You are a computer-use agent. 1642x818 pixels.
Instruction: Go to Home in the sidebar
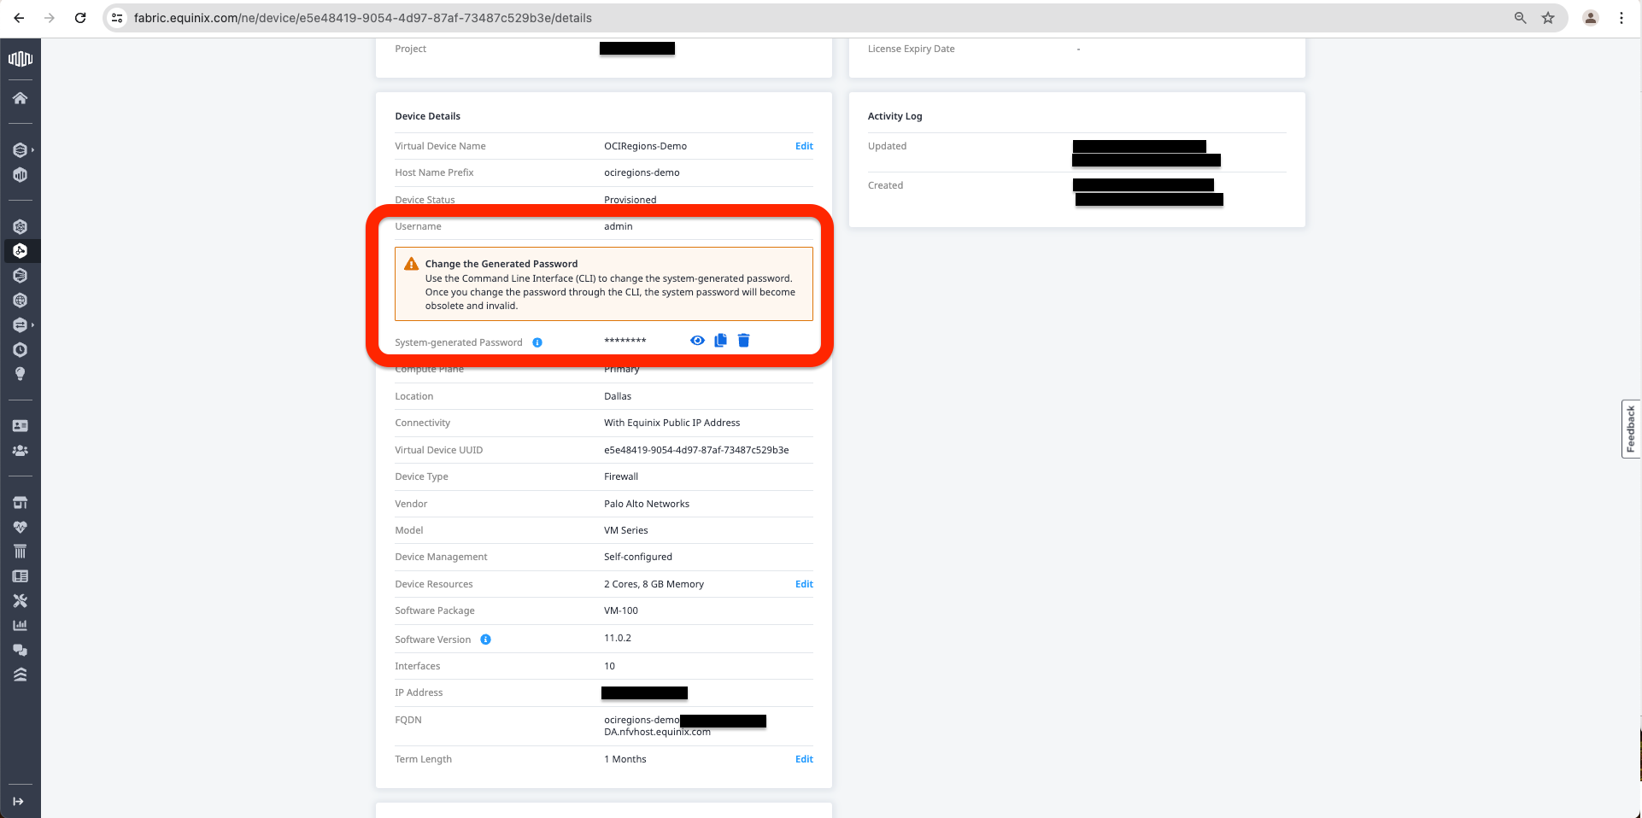pos(20,98)
